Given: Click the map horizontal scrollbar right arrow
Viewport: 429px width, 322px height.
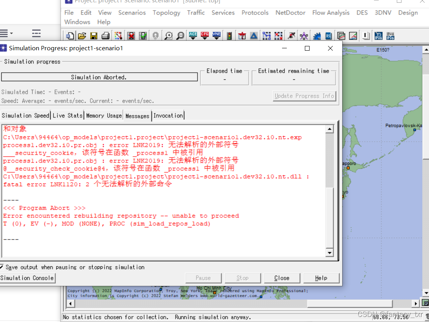Looking at the screenshot, I should click(416, 304).
